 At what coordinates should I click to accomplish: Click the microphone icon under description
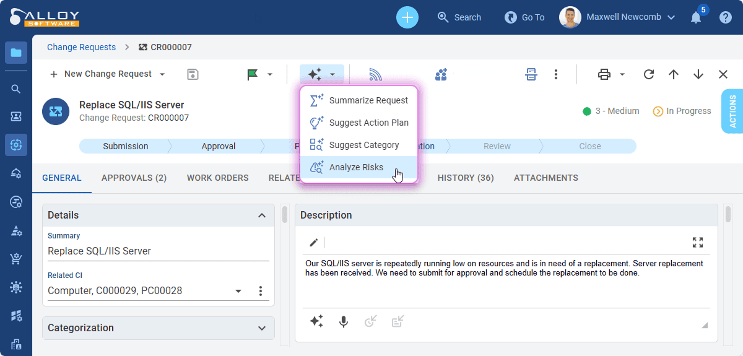pyautogui.click(x=344, y=321)
